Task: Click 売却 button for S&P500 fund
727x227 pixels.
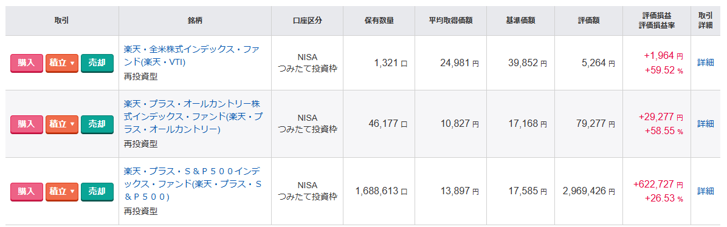Action: (x=97, y=191)
